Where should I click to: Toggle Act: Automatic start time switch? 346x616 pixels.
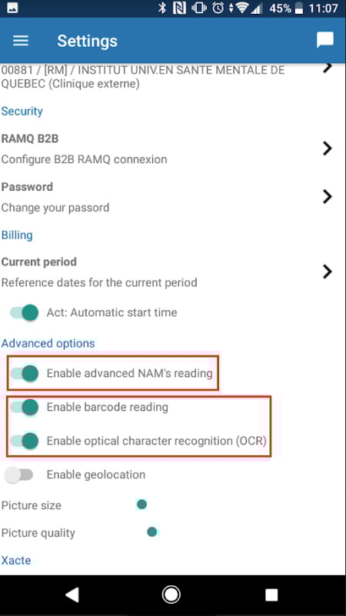click(x=25, y=313)
